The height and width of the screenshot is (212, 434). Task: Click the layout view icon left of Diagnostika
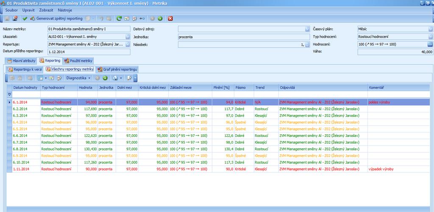pos(40,78)
